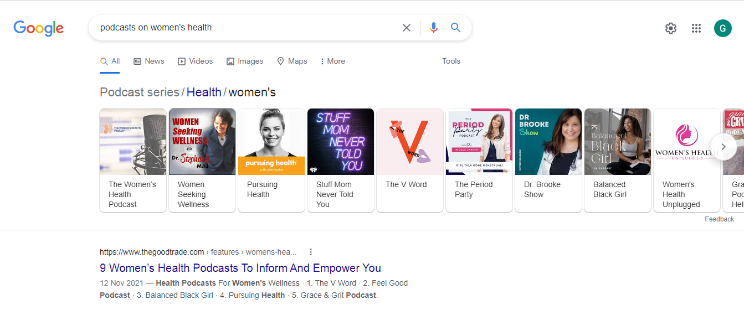Viewport: 744px width, 325px height.
Task: Open The V Word podcast artwork
Action: tap(410, 142)
